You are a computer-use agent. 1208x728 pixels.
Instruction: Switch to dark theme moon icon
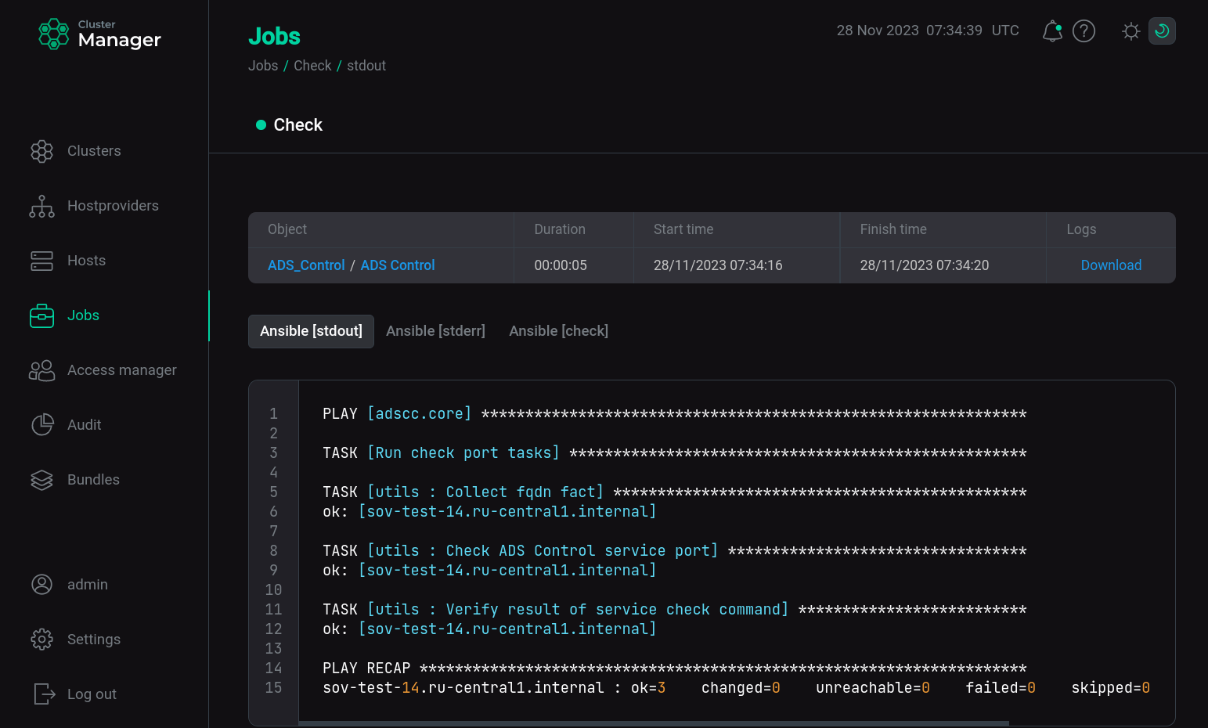point(1162,31)
